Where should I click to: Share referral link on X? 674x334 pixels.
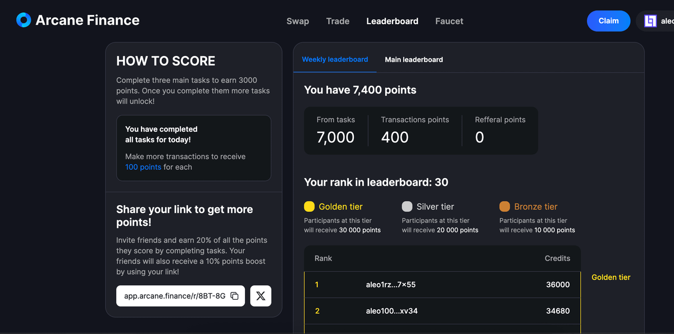[261, 296]
